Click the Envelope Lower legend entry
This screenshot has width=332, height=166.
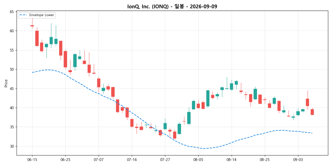(x=37, y=15)
